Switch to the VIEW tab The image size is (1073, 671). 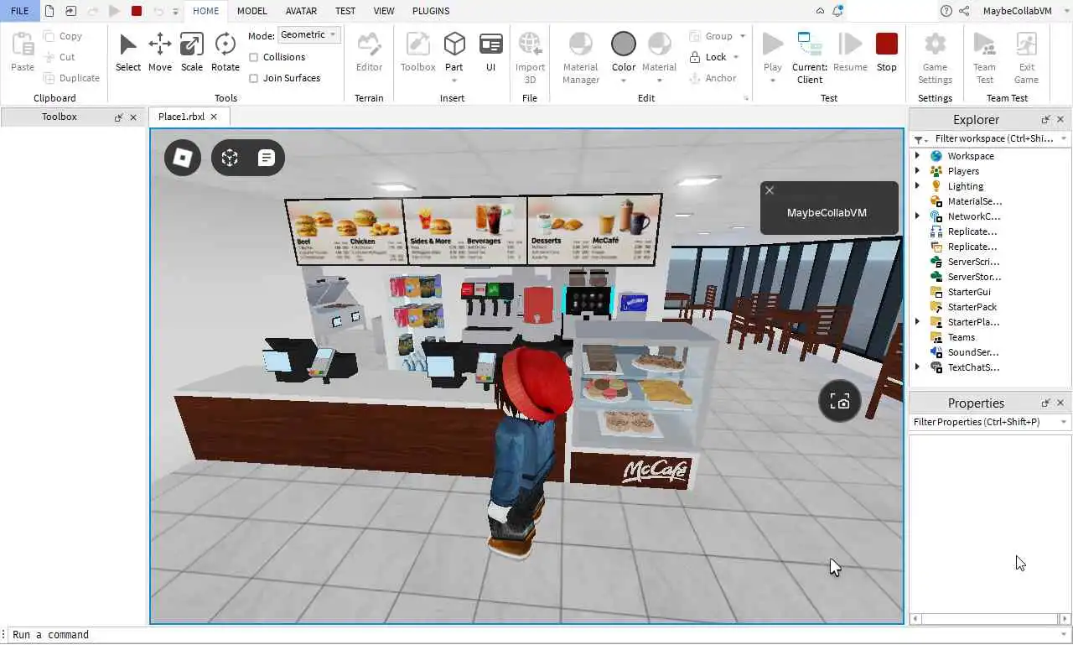coord(384,11)
